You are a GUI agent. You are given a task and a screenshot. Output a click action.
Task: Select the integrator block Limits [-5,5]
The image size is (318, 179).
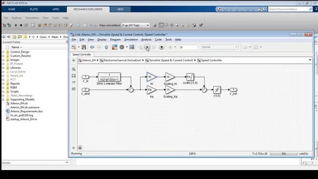click(190, 77)
